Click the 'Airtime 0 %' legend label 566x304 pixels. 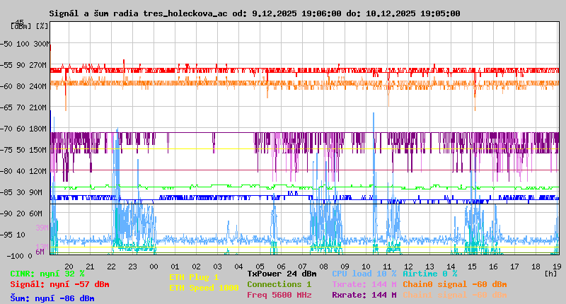pyautogui.click(x=430, y=274)
